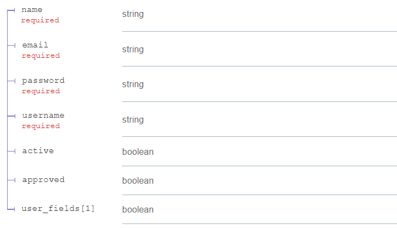This screenshot has width=397, height=230.
Task: Click the boolean type of user_fields[1]
Action: [x=138, y=209]
